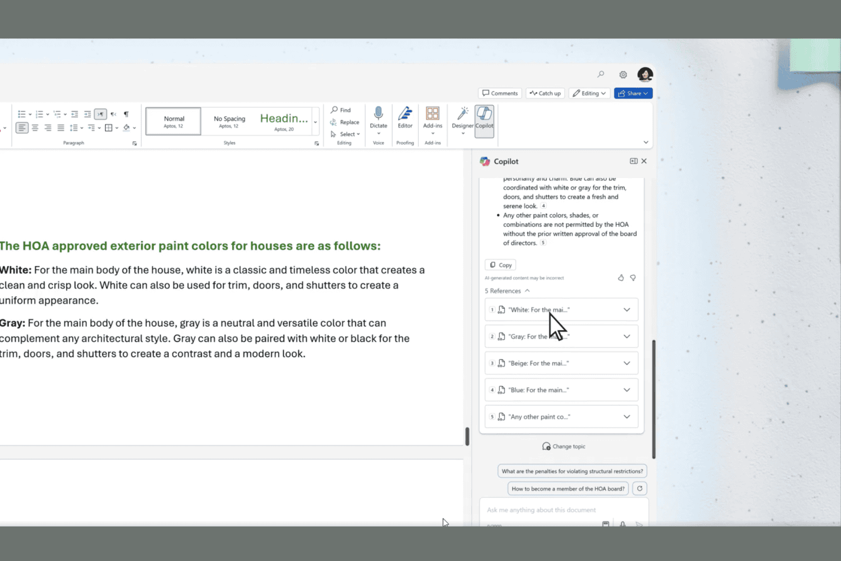Open the settings gear

(x=623, y=75)
